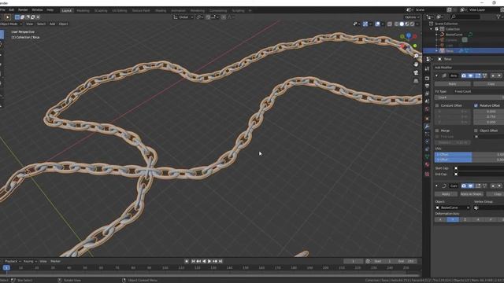Toggle camera view with the camera icon
Viewport: 504px width, 283px height.
point(416,73)
